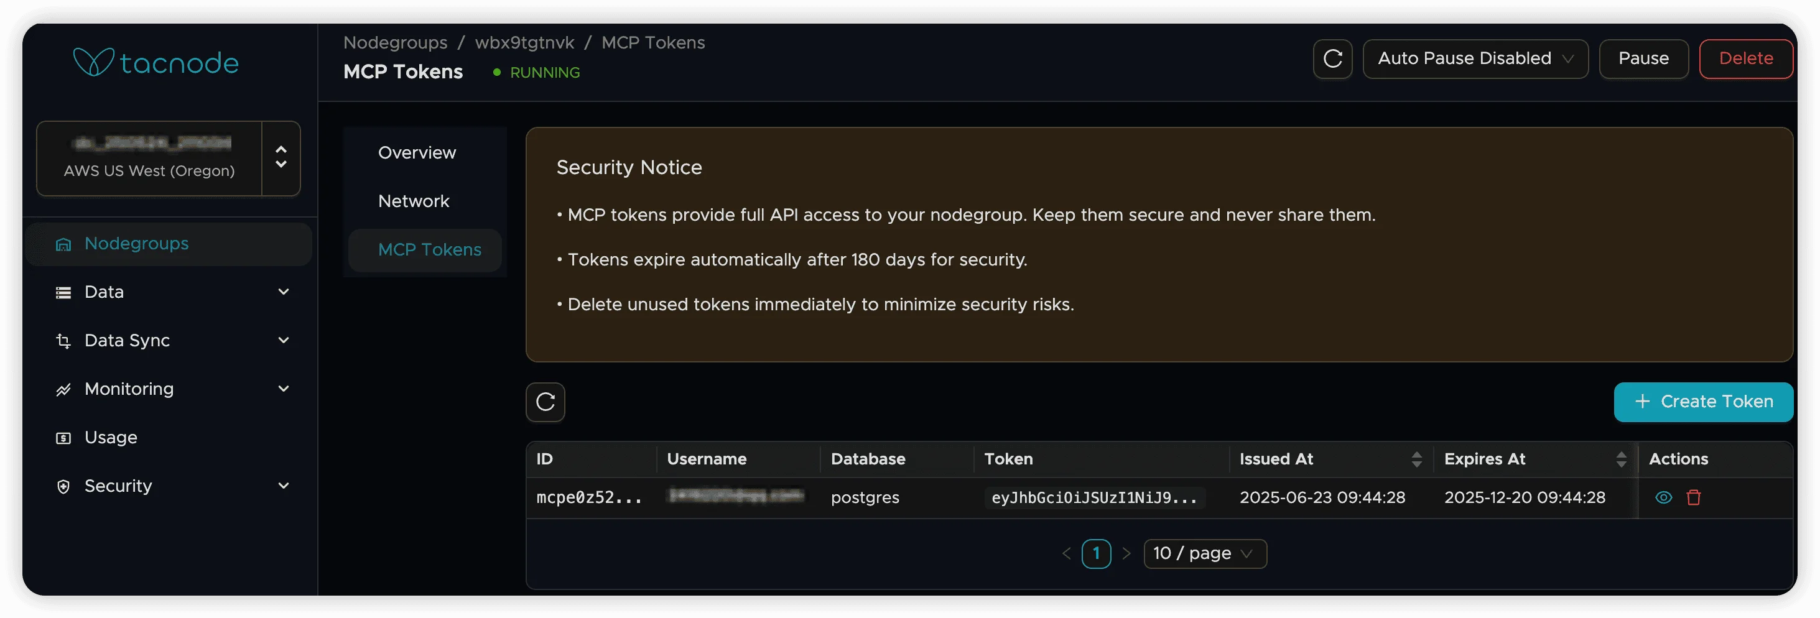
Task: Click the Nodegroups icon in sidebar
Action: click(63, 244)
